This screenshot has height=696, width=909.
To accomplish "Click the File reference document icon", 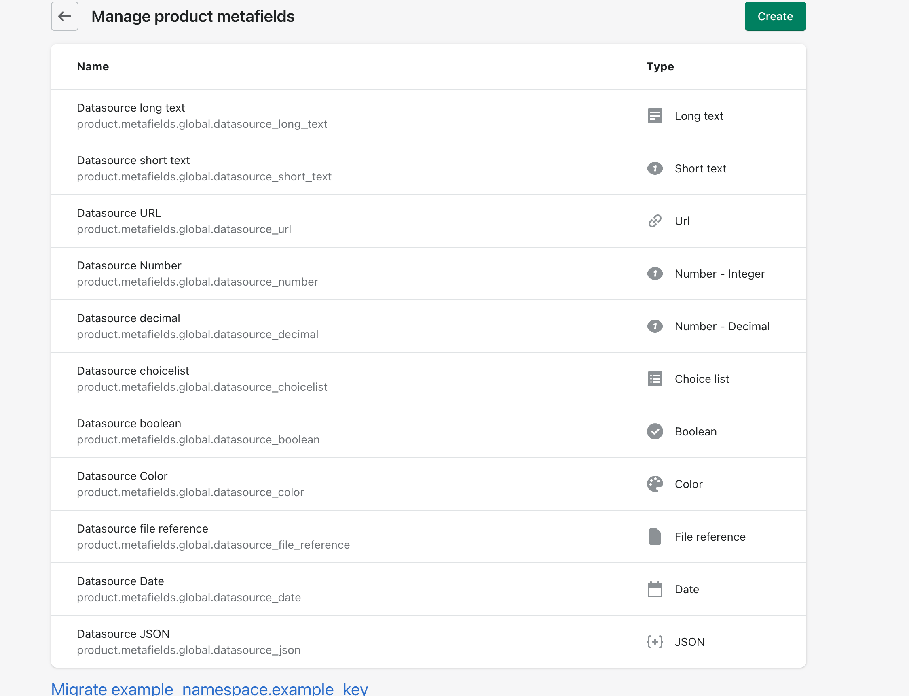I will coord(654,537).
